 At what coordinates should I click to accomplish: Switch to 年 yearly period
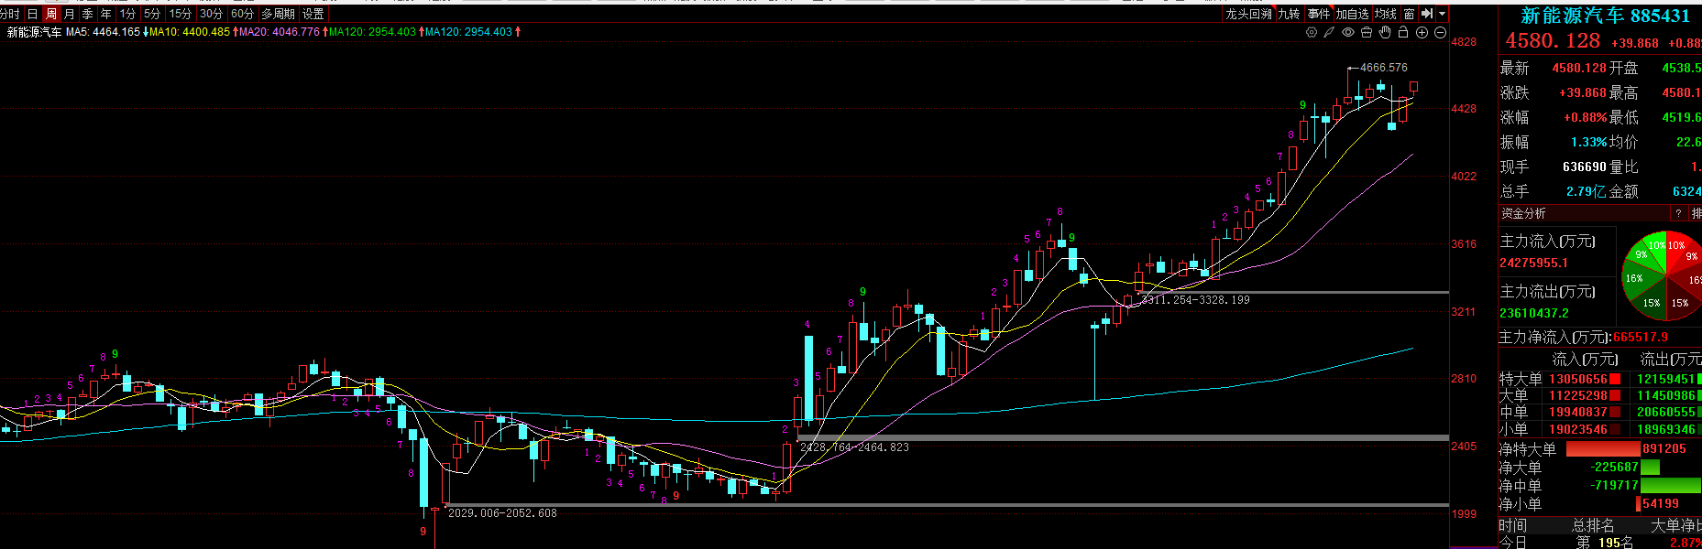point(106,14)
